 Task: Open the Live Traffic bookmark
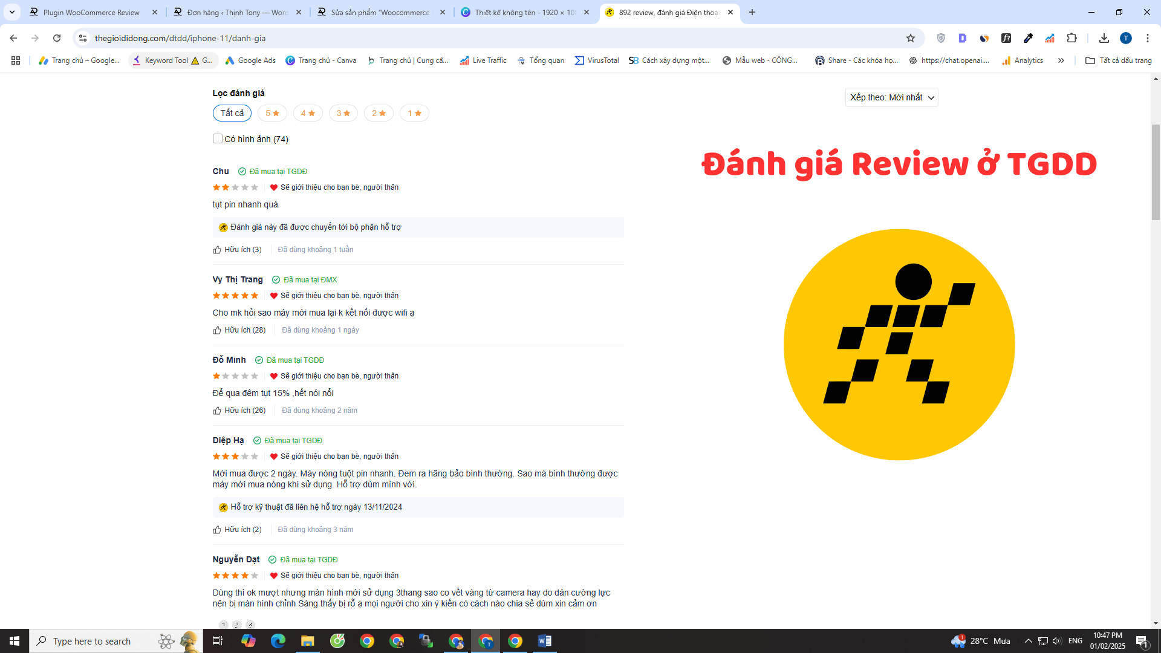tap(483, 60)
